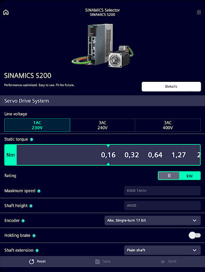205x272 pixels.
Task: Show the Maximum speed info icon
Action: coord(39,191)
